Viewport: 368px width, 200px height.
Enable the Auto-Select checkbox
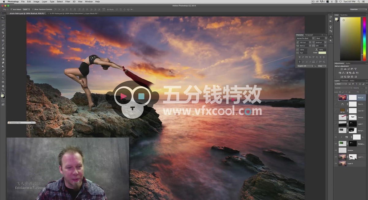point(11,9)
